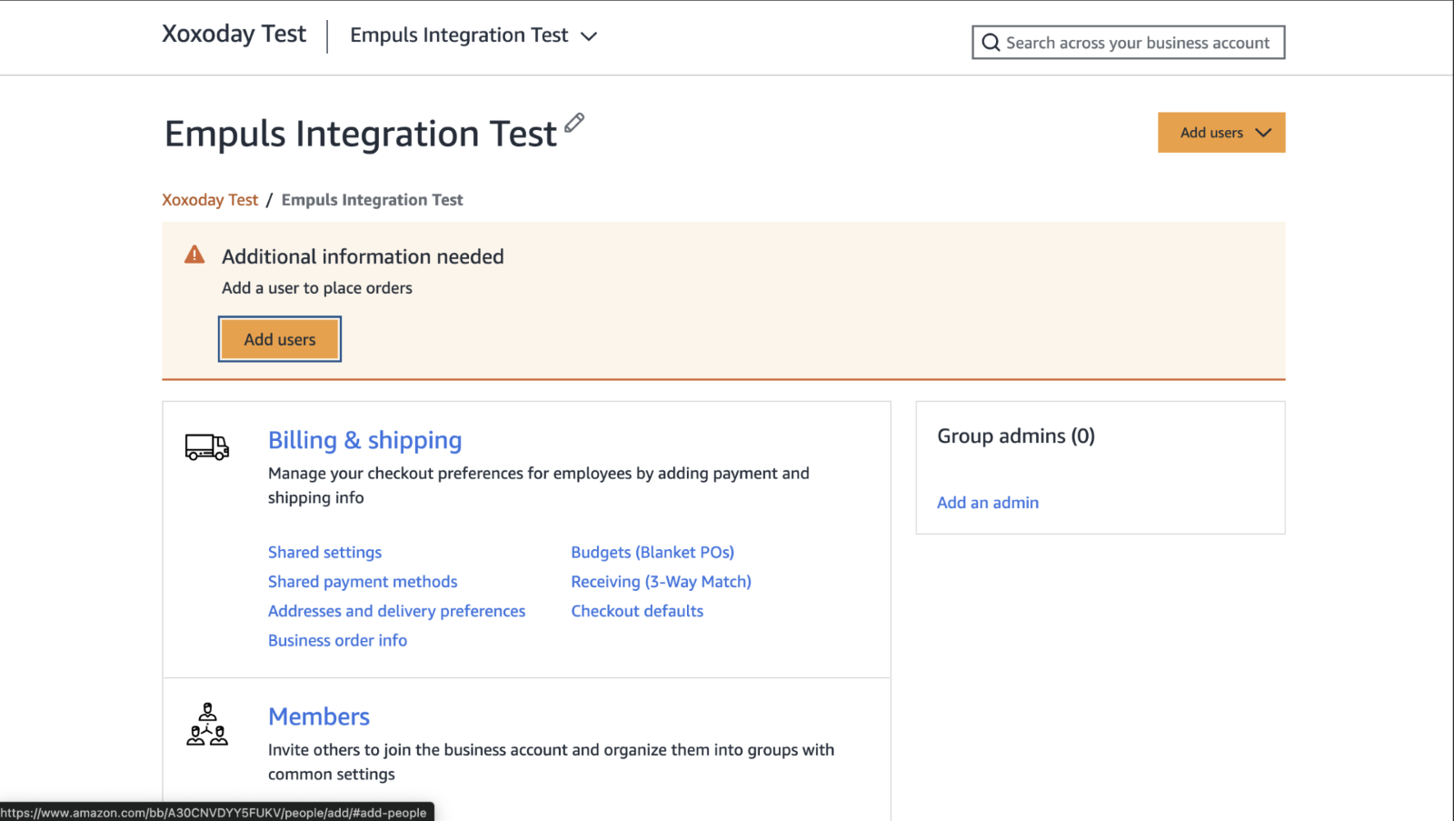Image resolution: width=1454 pixels, height=821 pixels.
Task: Click the Members group people icon
Action: (x=207, y=725)
